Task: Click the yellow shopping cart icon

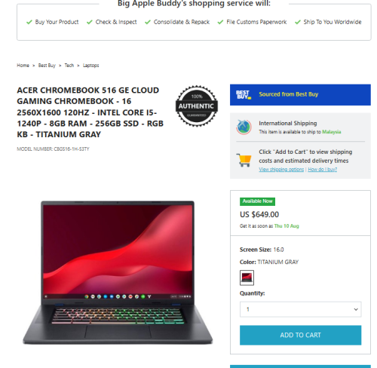Action: coord(244,160)
